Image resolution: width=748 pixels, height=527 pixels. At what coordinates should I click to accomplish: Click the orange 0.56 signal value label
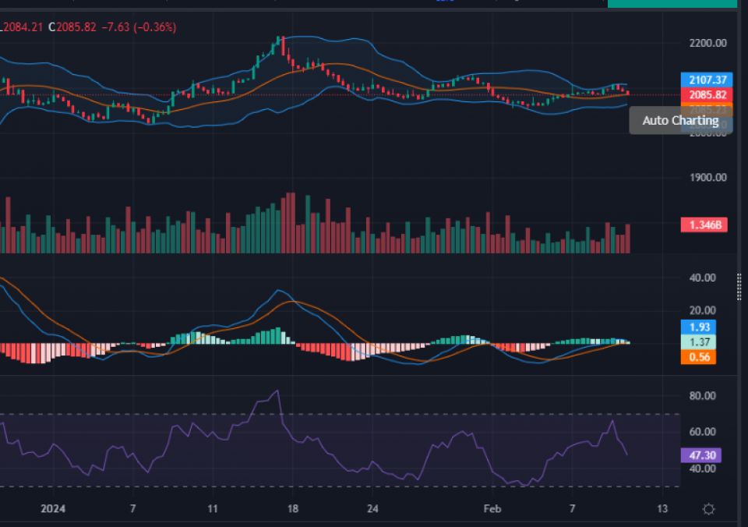coord(698,357)
